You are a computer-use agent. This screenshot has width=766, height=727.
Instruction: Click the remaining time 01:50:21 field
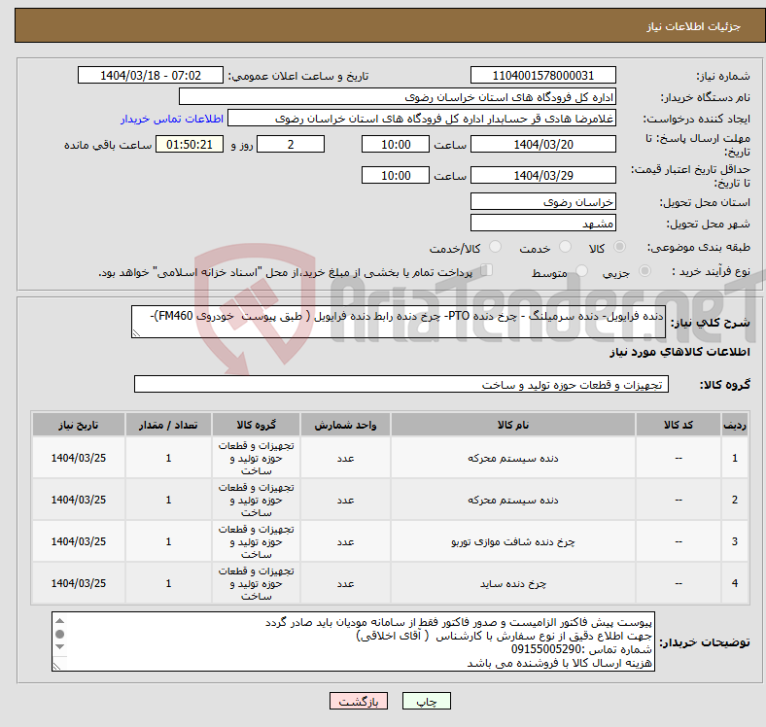(190, 144)
